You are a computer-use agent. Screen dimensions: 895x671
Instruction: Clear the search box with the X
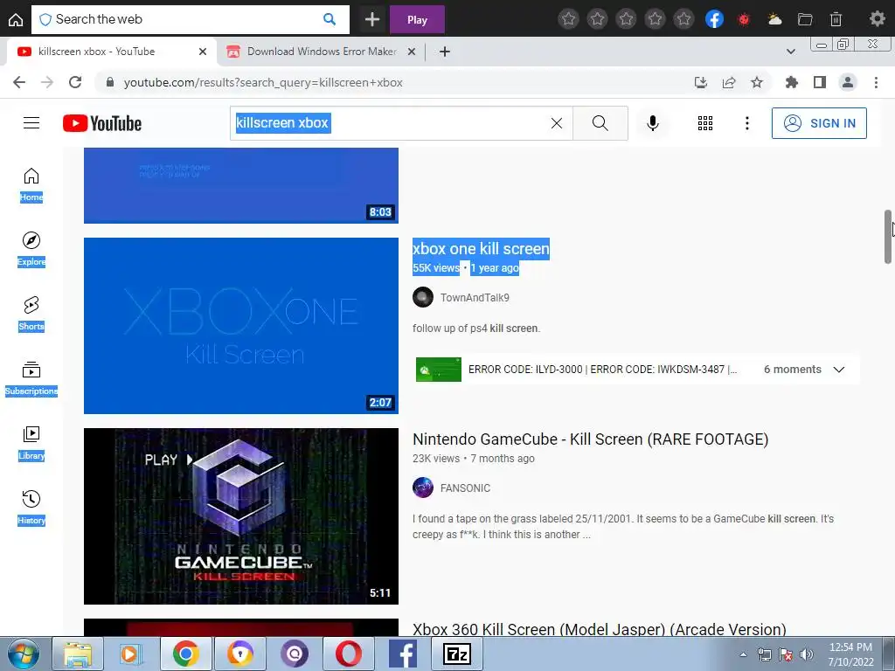click(x=557, y=123)
